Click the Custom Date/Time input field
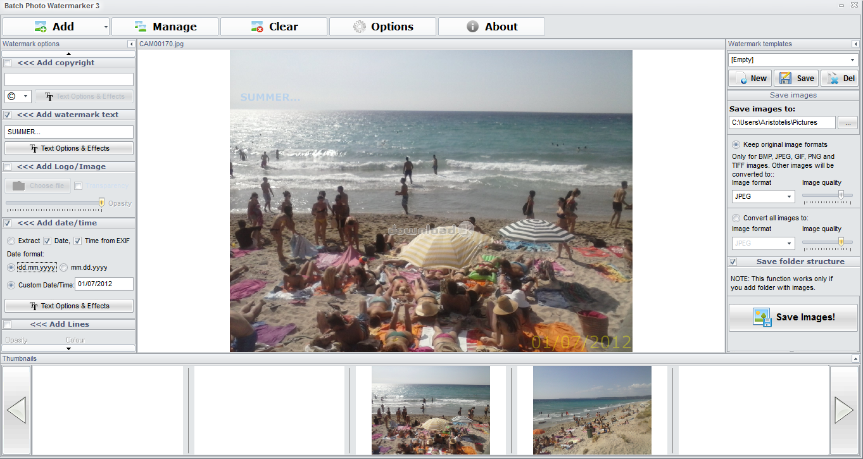Screen dimensions: 863x459 [x=104, y=284]
